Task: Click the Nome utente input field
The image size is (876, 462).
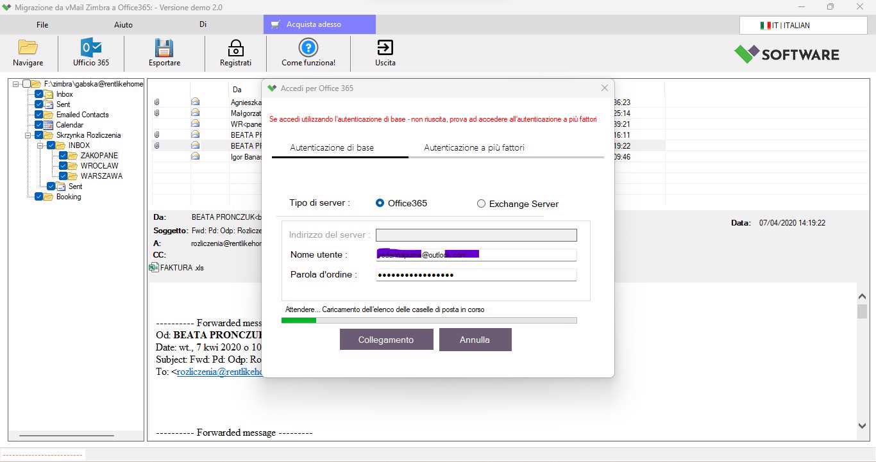Action: point(476,254)
